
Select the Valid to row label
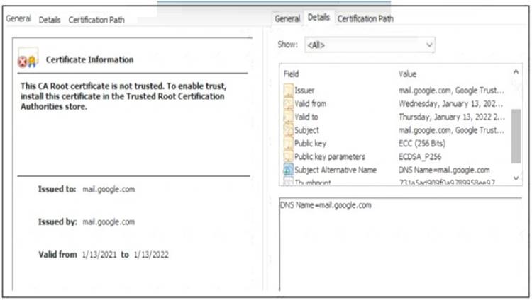[306, 117]
